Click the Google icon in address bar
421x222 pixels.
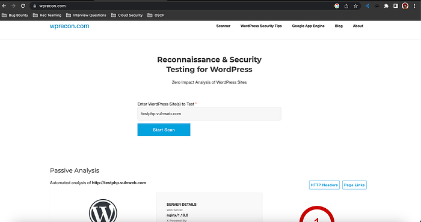coord(337,6)
